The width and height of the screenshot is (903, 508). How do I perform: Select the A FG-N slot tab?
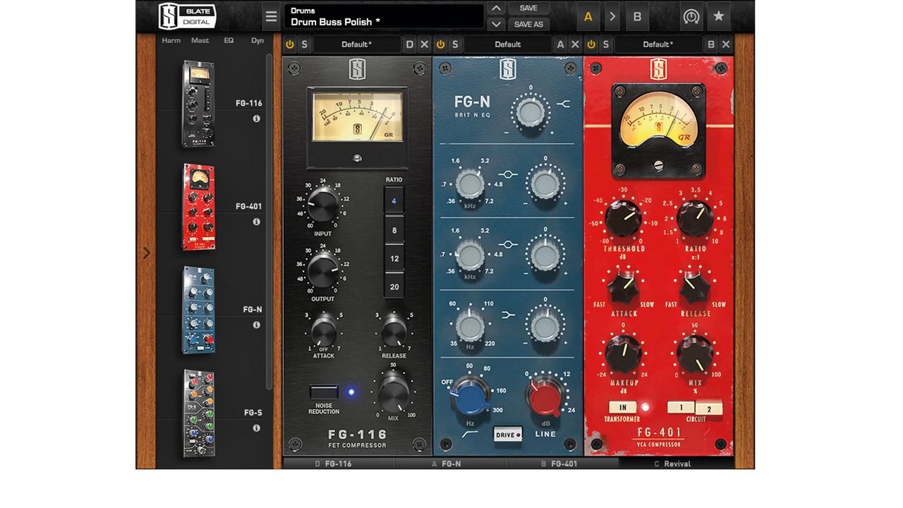[x=451, y=464]
